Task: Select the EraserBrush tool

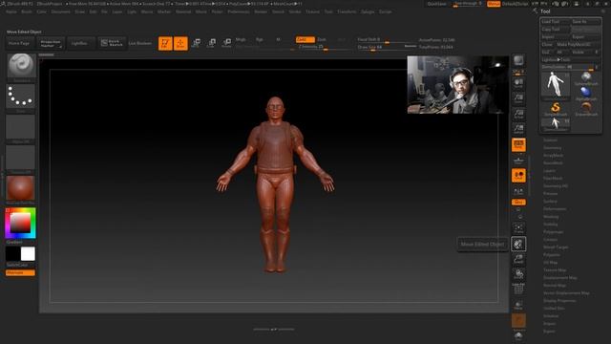Action: coord(586,109)
